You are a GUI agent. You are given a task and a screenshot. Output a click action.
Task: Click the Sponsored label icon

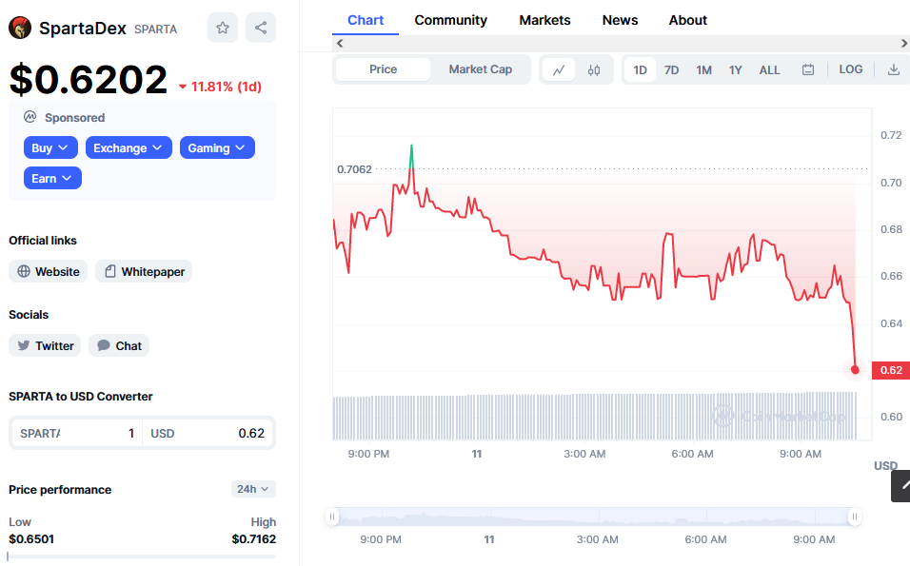(x=30, y=117)
